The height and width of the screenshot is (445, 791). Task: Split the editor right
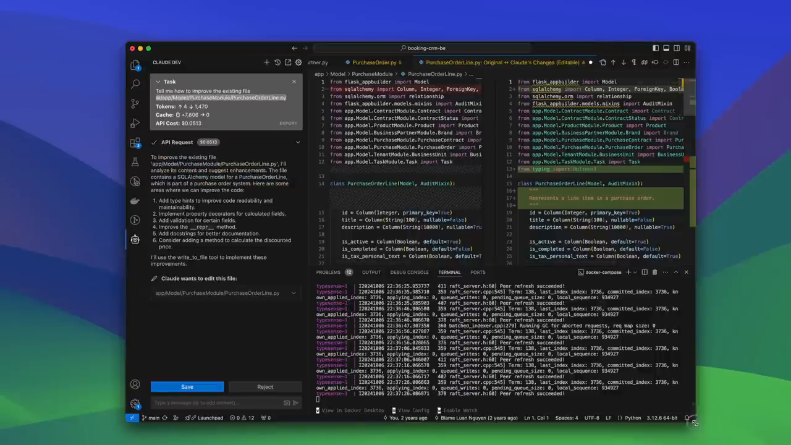pyautogui.click(x=676, y=62)
